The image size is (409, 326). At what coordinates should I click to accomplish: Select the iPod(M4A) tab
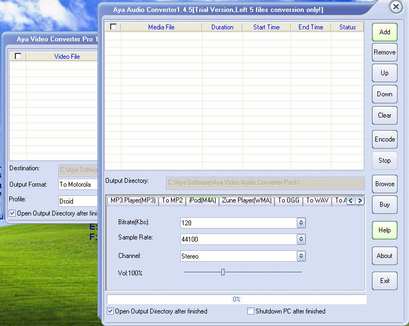coord(203,200)
